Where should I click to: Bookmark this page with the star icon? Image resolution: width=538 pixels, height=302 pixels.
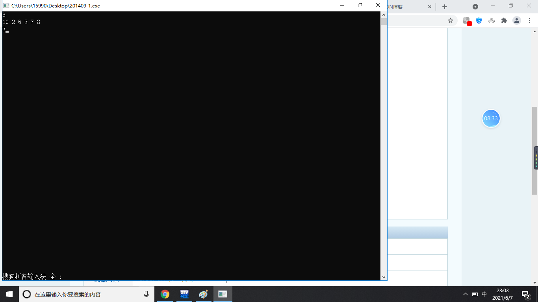(x=451, y=20)
